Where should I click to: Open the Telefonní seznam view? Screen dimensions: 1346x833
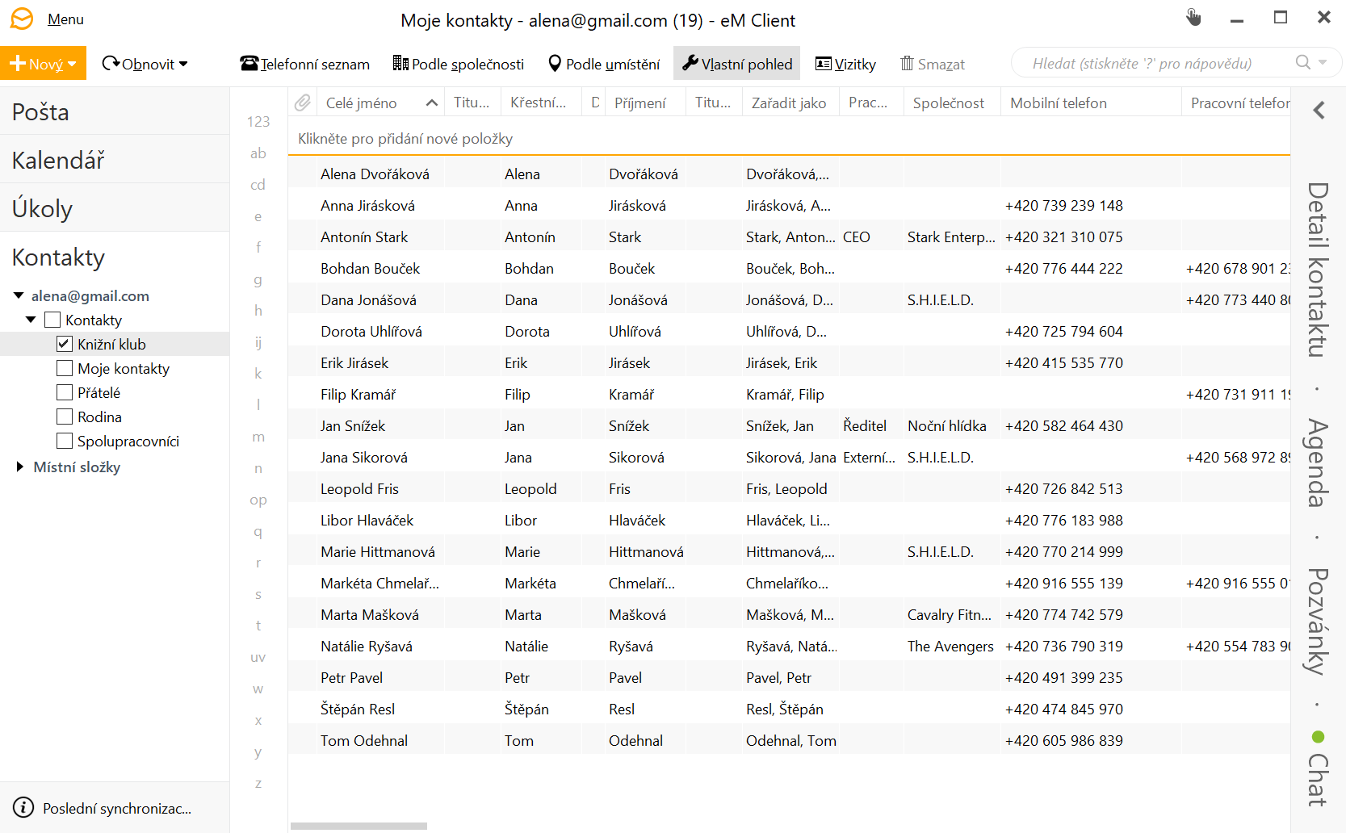[304, 64]
